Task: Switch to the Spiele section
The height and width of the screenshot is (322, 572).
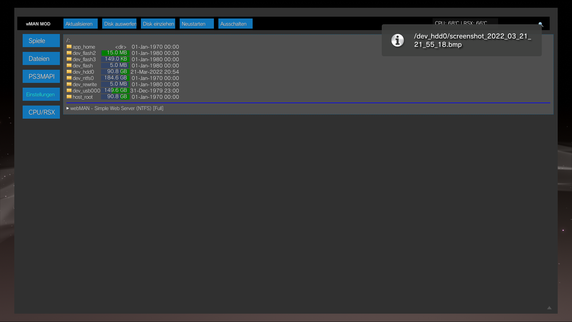Action: (x=41, y=41)
